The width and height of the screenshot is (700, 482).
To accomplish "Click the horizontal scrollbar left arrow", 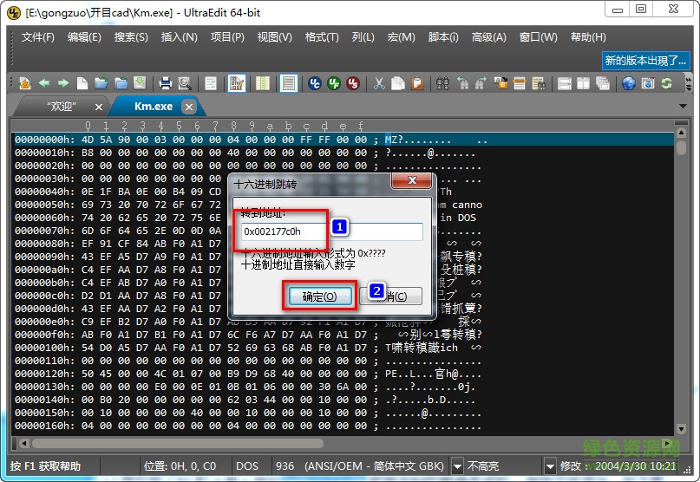I will point(23,444).
